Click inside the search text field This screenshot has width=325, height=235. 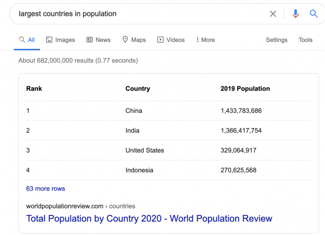coord(135,14)
